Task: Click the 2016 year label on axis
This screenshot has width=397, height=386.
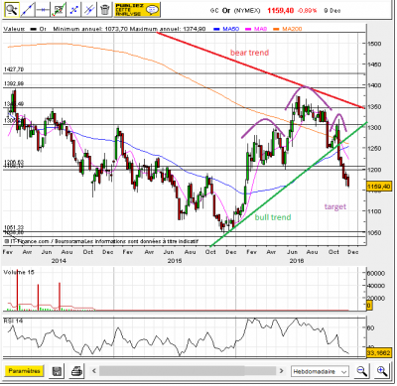Action: pos(297,261)
